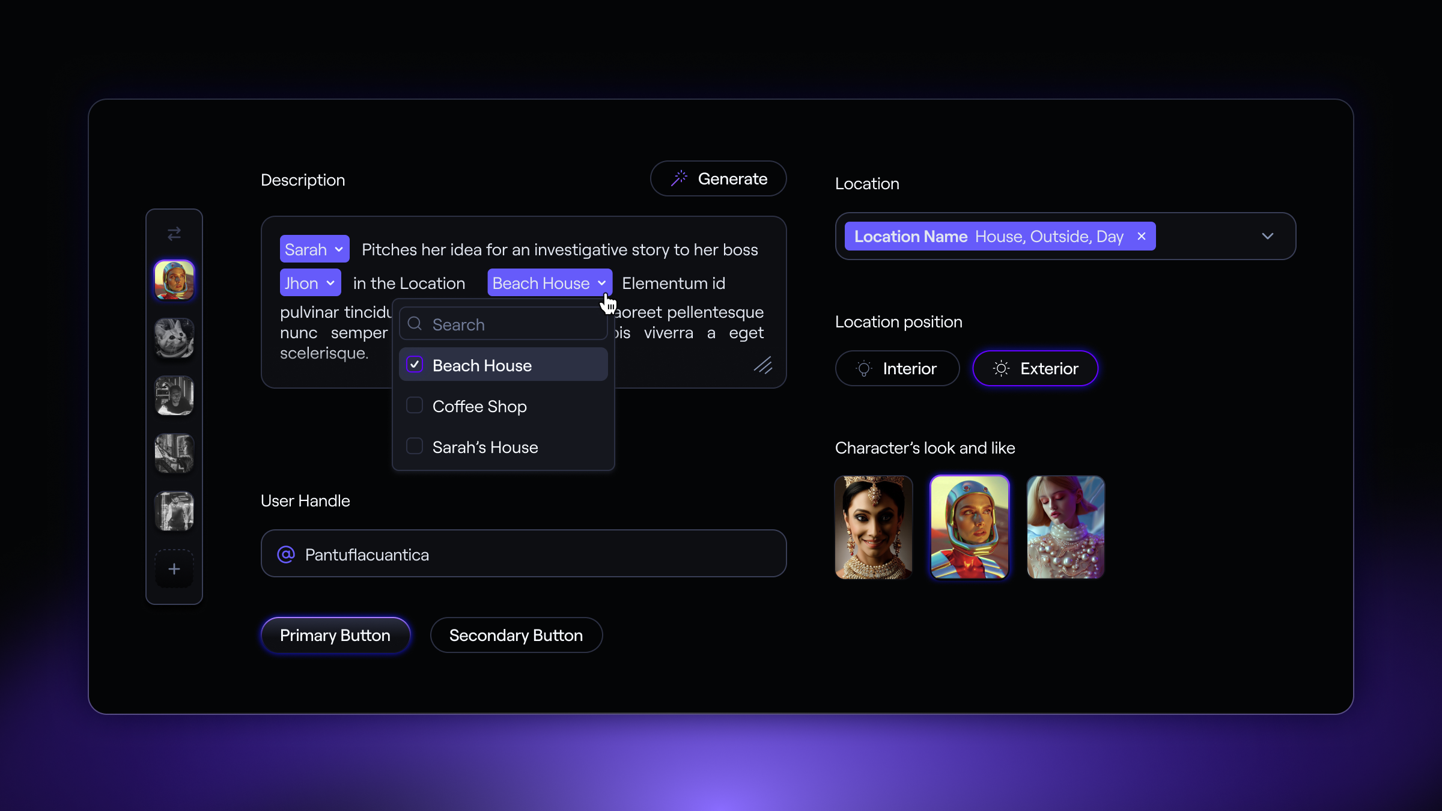The image size is (1442, 811).
Task: Click the lightbulb icon on the Interior option
Action: [863, 368]
